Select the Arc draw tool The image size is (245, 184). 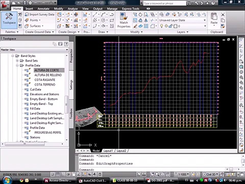click(103, 15)
